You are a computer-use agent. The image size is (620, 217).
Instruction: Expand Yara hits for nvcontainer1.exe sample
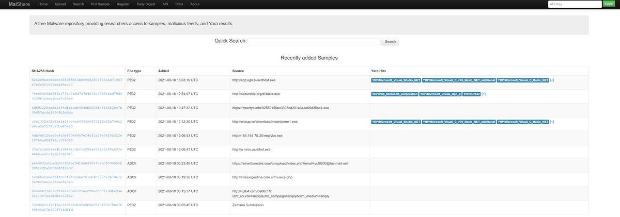[x=552, y=122]
